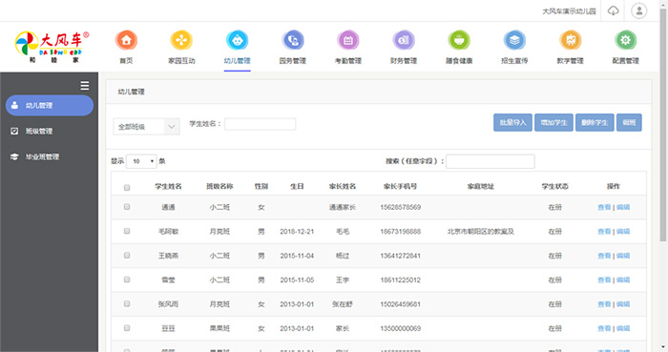Open the 财务管理 navigation icon
The width and height of the screenshot is (668, 352).
click(404, 40)
